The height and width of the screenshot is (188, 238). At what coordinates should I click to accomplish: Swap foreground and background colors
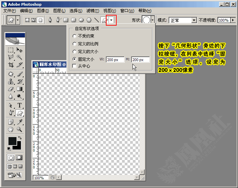20,138
